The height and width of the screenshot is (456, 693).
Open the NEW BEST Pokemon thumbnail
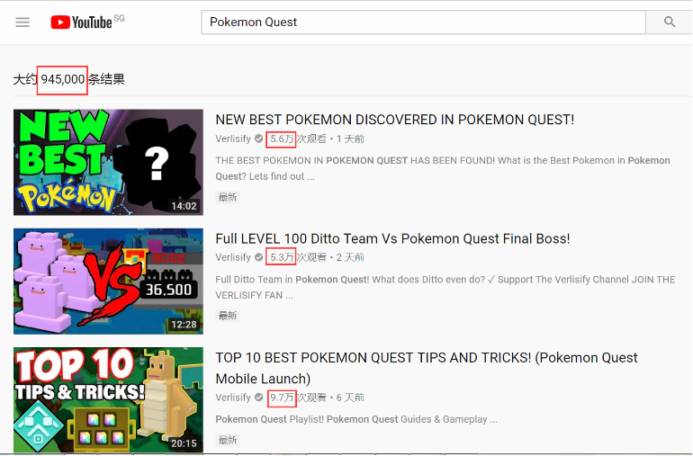click(x=108, y=162)
